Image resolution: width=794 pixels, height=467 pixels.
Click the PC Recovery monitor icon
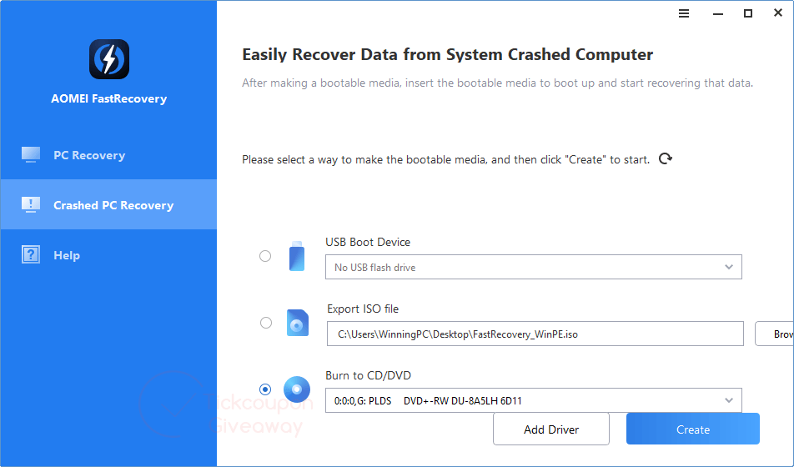30,154
